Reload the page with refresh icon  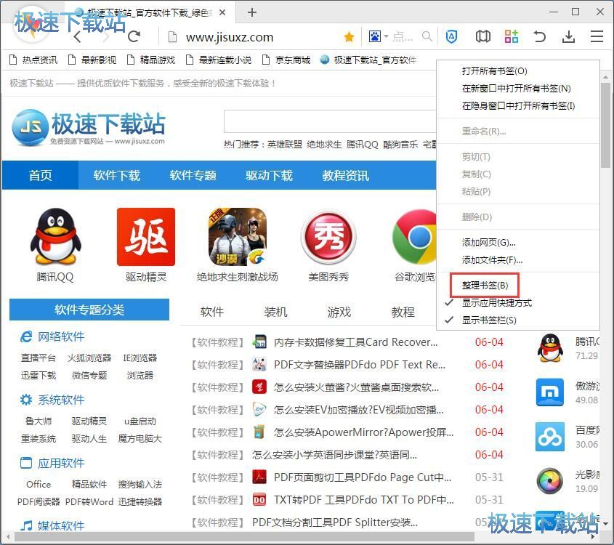pyautogui.click(x=134, y=36)
